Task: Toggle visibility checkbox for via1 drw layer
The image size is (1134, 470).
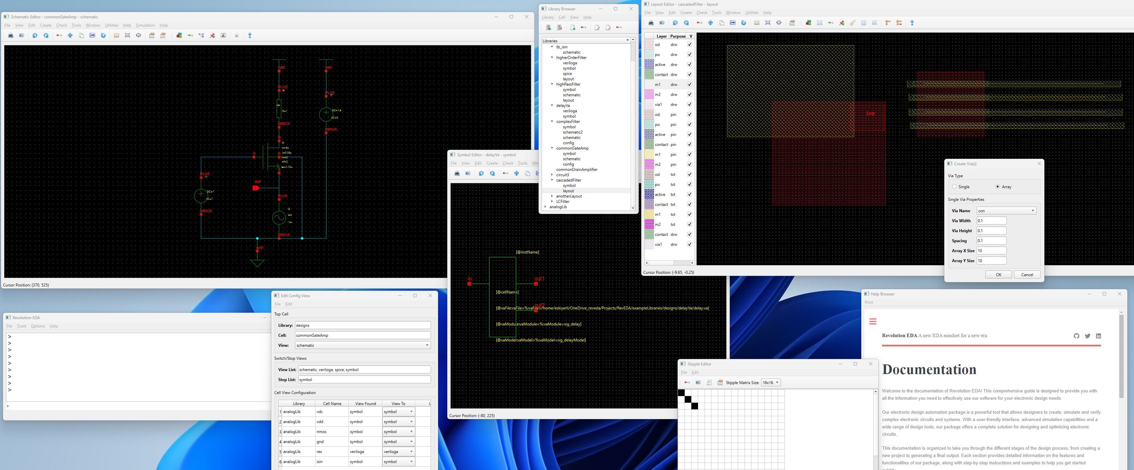Action: tap(689, 105)
